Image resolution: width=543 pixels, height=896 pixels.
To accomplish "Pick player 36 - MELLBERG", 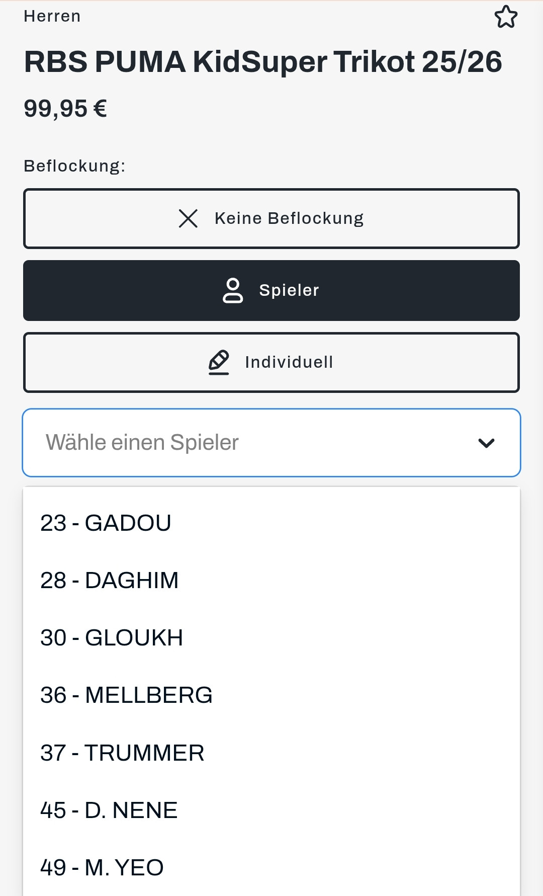I will (x=126, y=695).
